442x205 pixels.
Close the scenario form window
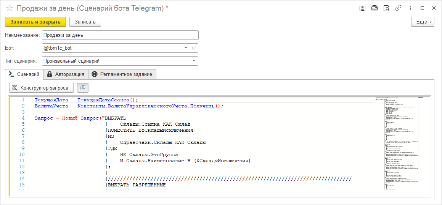coord(434,8)
